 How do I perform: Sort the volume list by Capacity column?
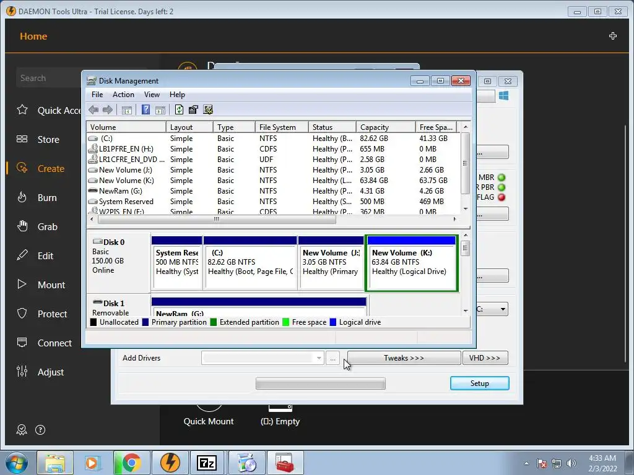coord(386,127)
